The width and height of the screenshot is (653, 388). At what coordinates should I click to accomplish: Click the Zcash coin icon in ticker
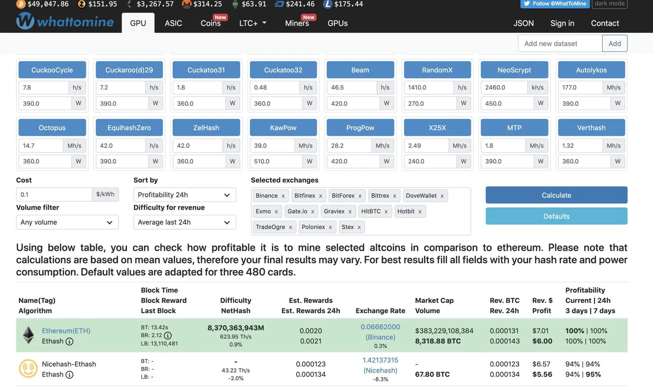click(82, 4)
